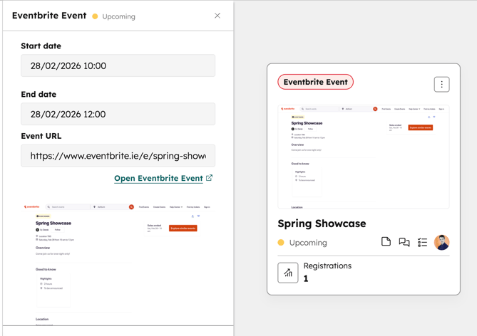
Task: Open the card's three-dot options menu
Action: point(441,84)
